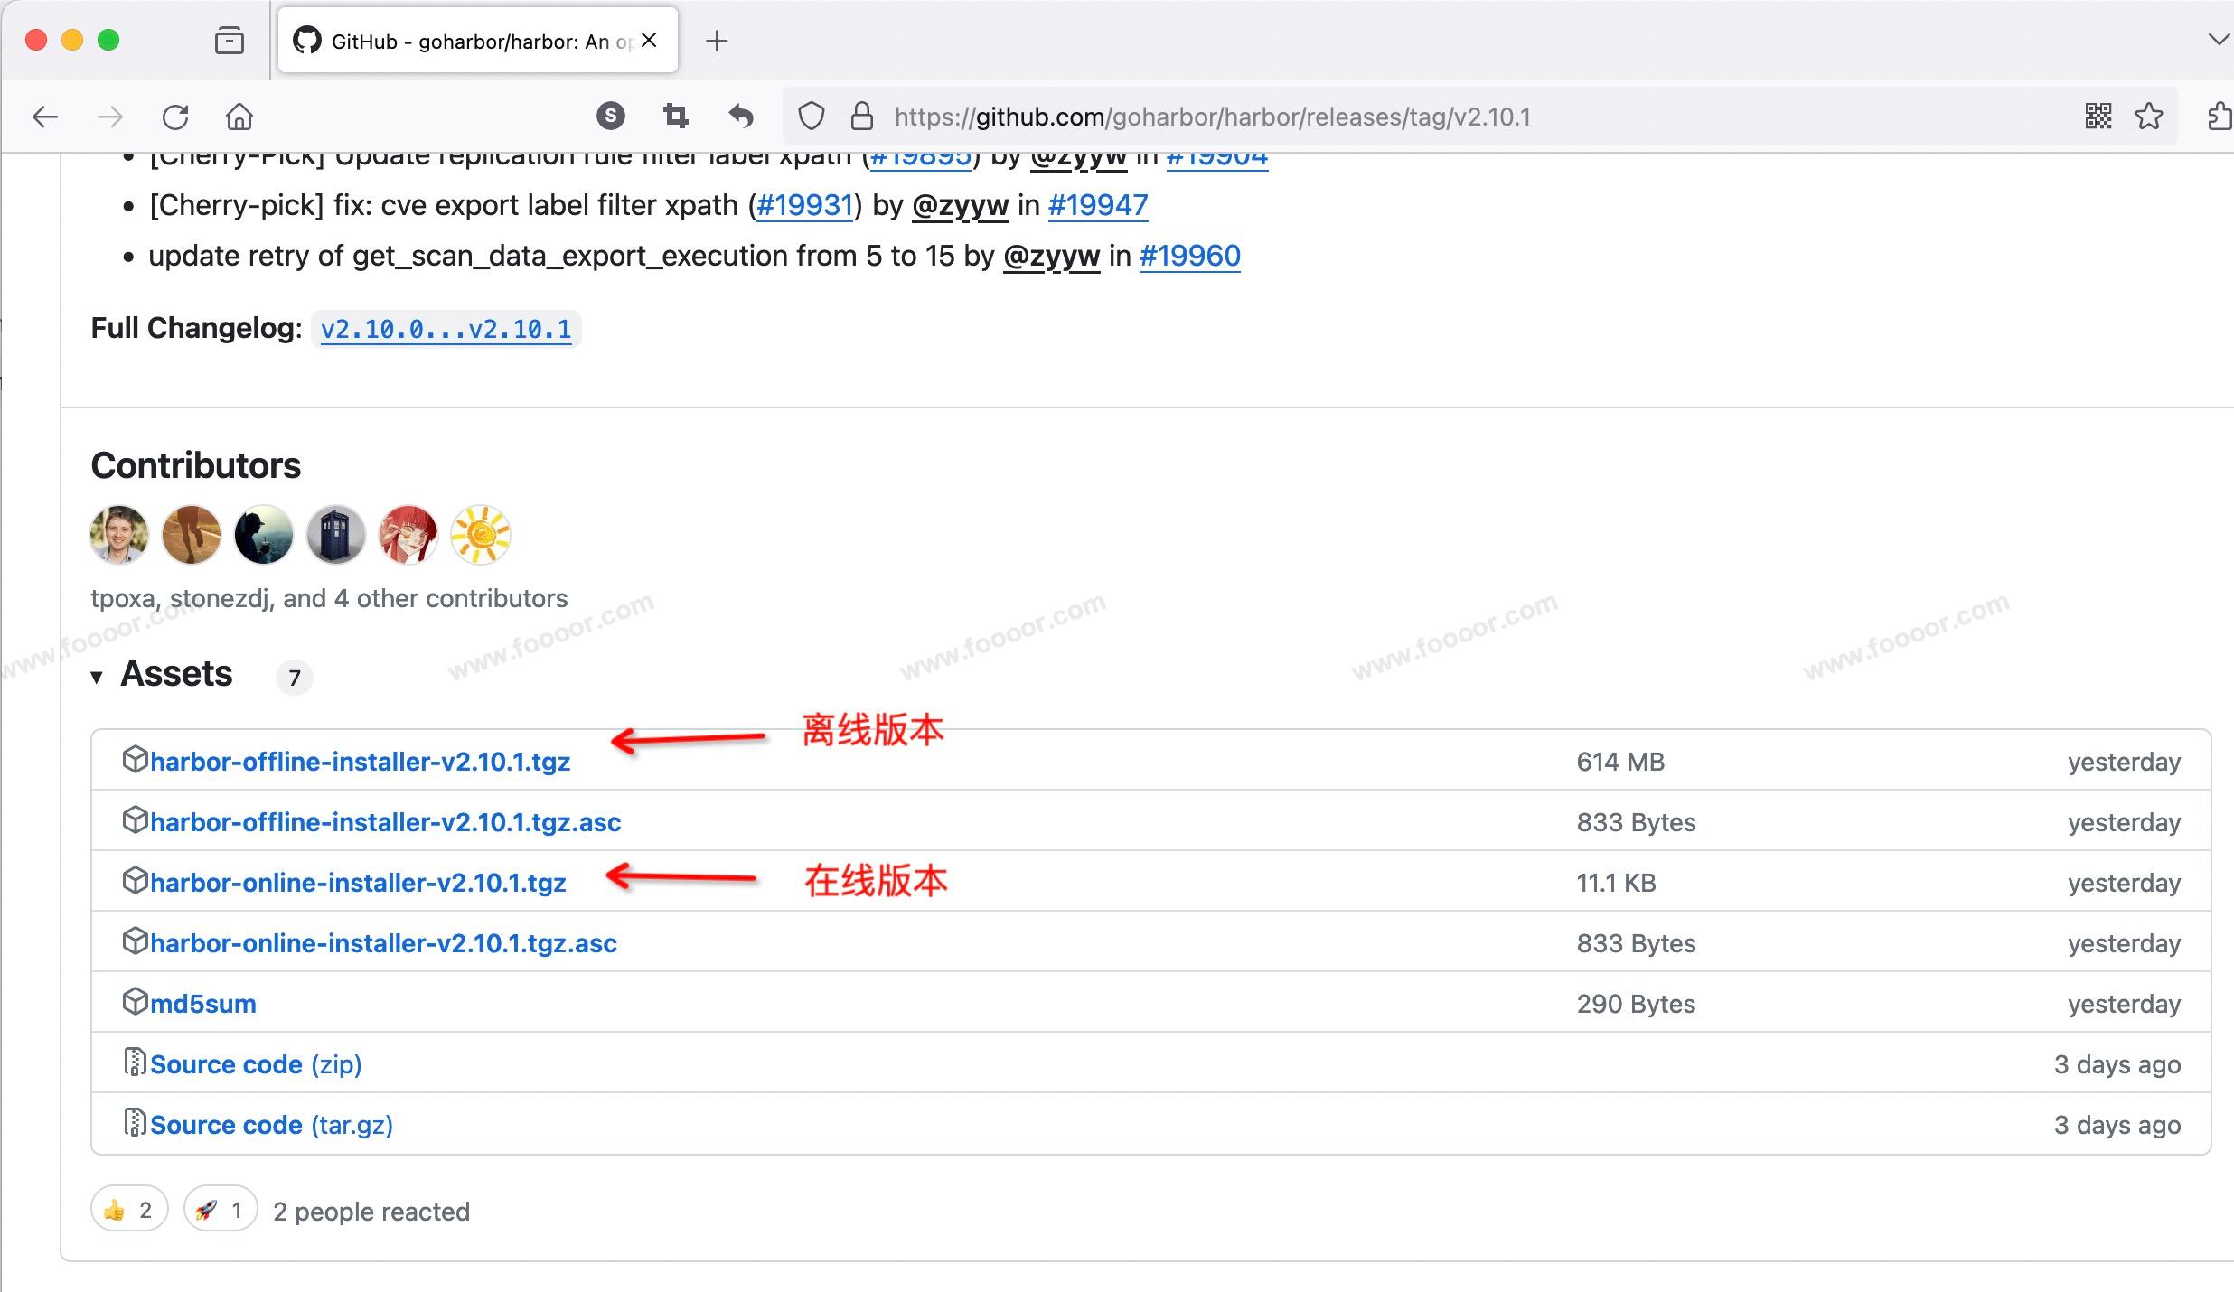Open a new browser tab
The height and width of the screenshot is (1292, 2234).
[x=717, y=42]
